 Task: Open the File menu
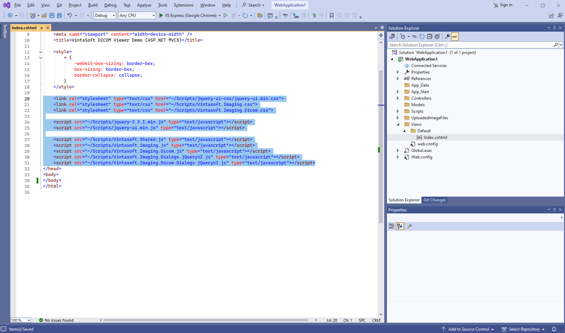point(18,5)
